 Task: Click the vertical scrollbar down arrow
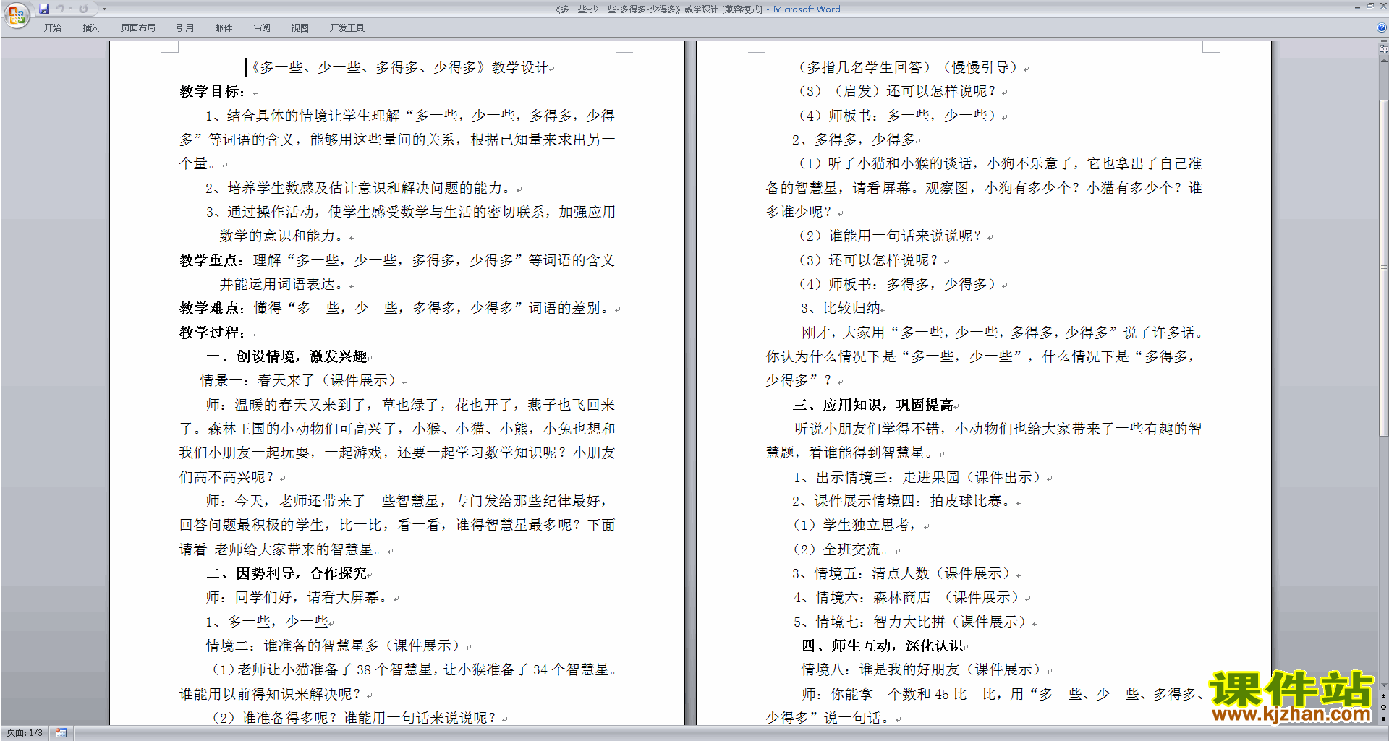pyautogui.click(x=1384, y=685)
